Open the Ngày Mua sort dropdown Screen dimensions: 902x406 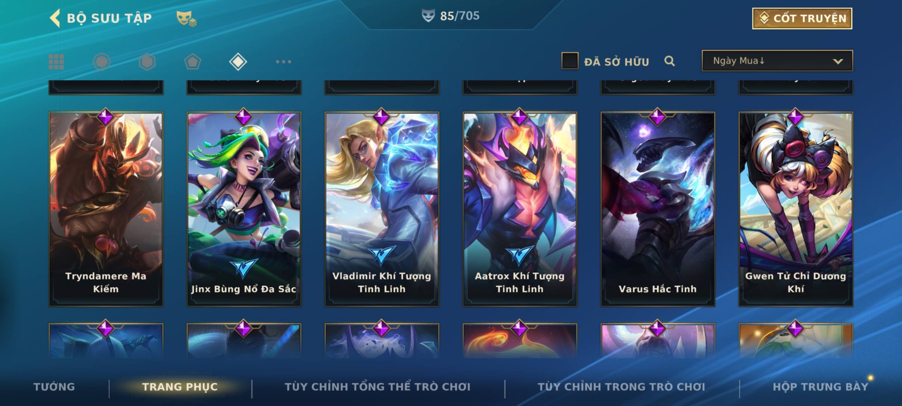(777, 61)
